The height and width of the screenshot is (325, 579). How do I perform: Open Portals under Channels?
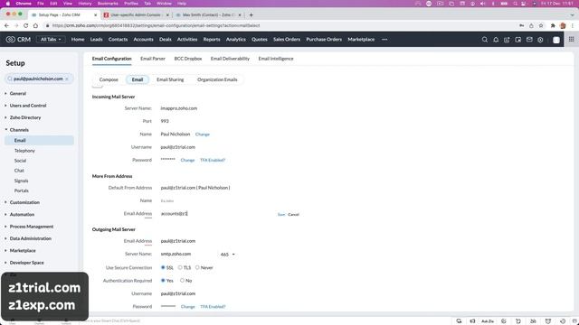pos(22,190)
